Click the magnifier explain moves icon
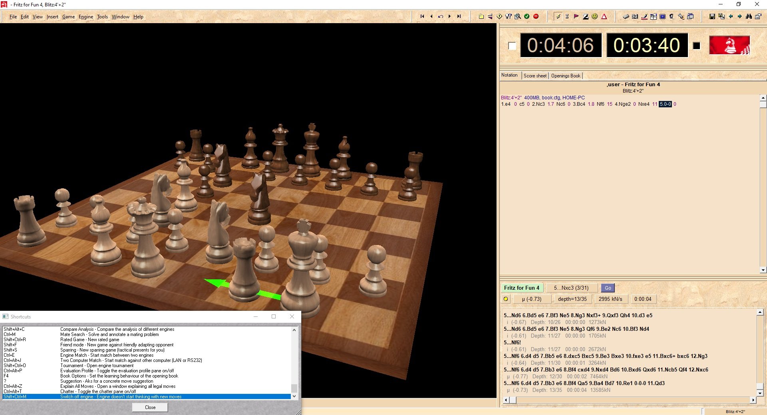Viewport: 767px width, 415px height. pos(518,16)
